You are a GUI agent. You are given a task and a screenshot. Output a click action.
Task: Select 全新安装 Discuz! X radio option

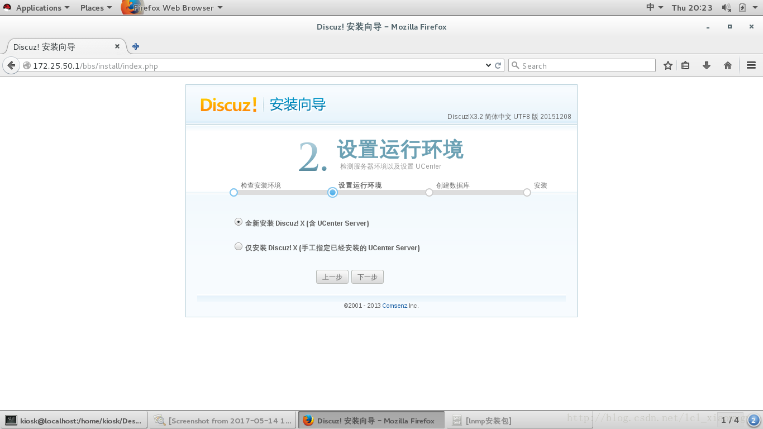pos(239,222)
